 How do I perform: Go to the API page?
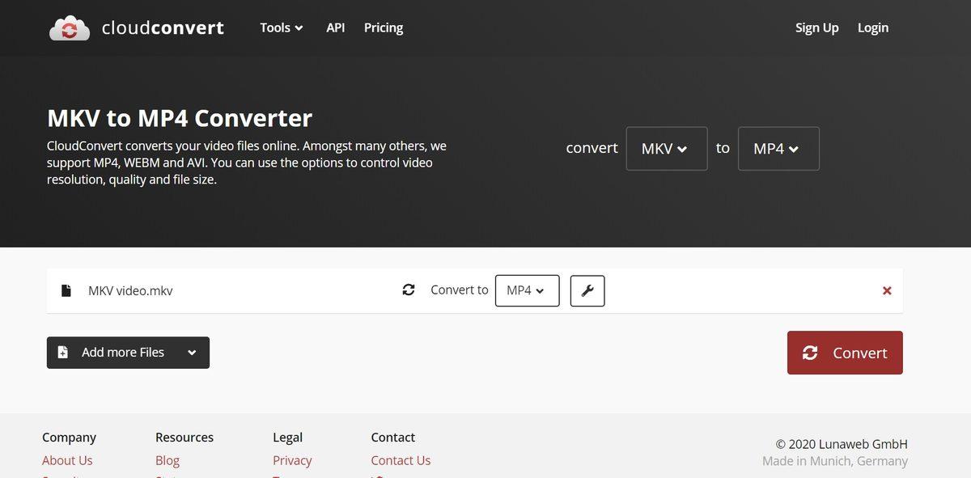(335, 27)
